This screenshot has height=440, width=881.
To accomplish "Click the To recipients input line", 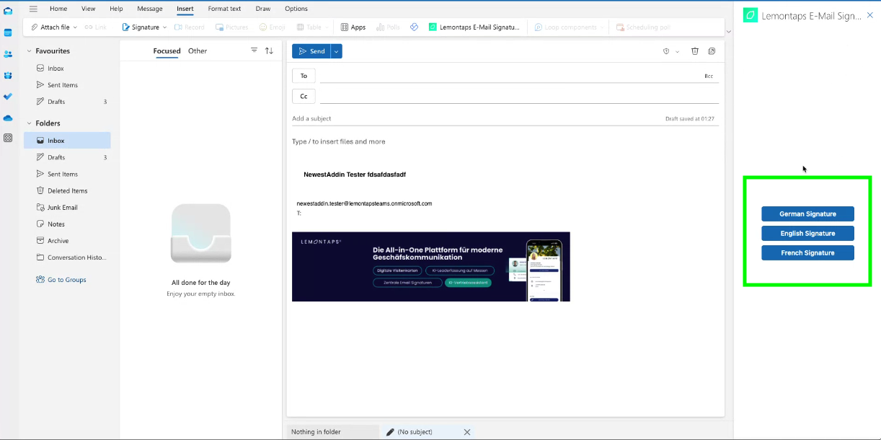I will click(x=510, y=76).
